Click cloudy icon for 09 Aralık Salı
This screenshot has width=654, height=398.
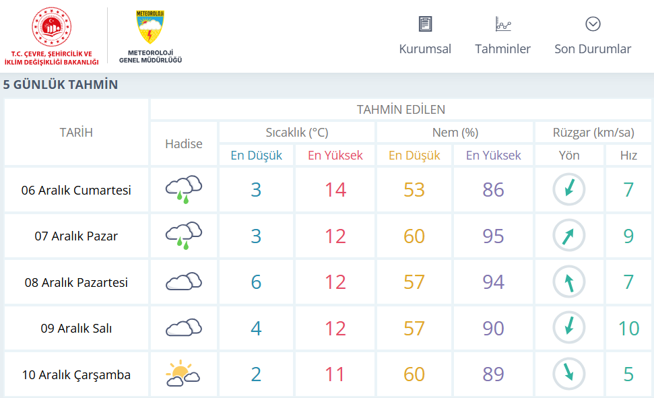click(x=184, y=328)
